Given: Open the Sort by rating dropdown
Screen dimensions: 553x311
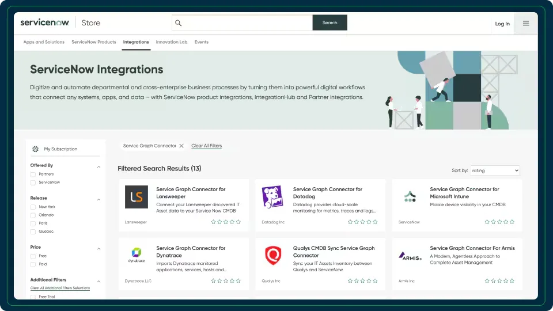Looking at the screenshot, I should (495, 170).
